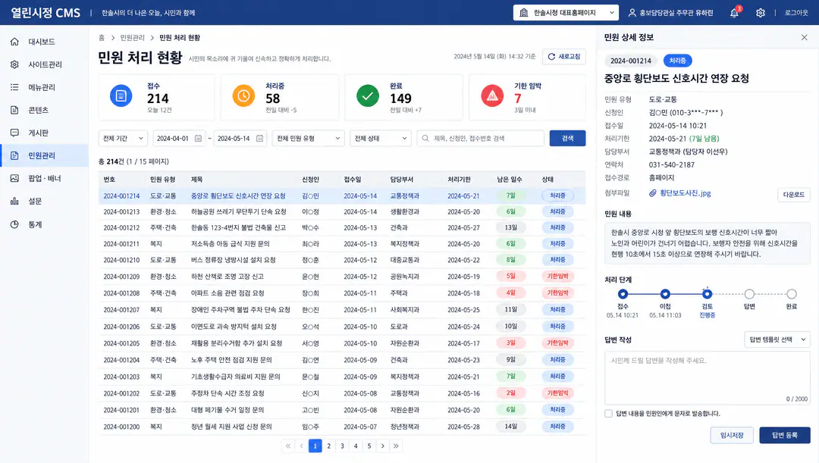Focus the 제목, 신청인, 접수번호 search field

(x=481, y=139)
